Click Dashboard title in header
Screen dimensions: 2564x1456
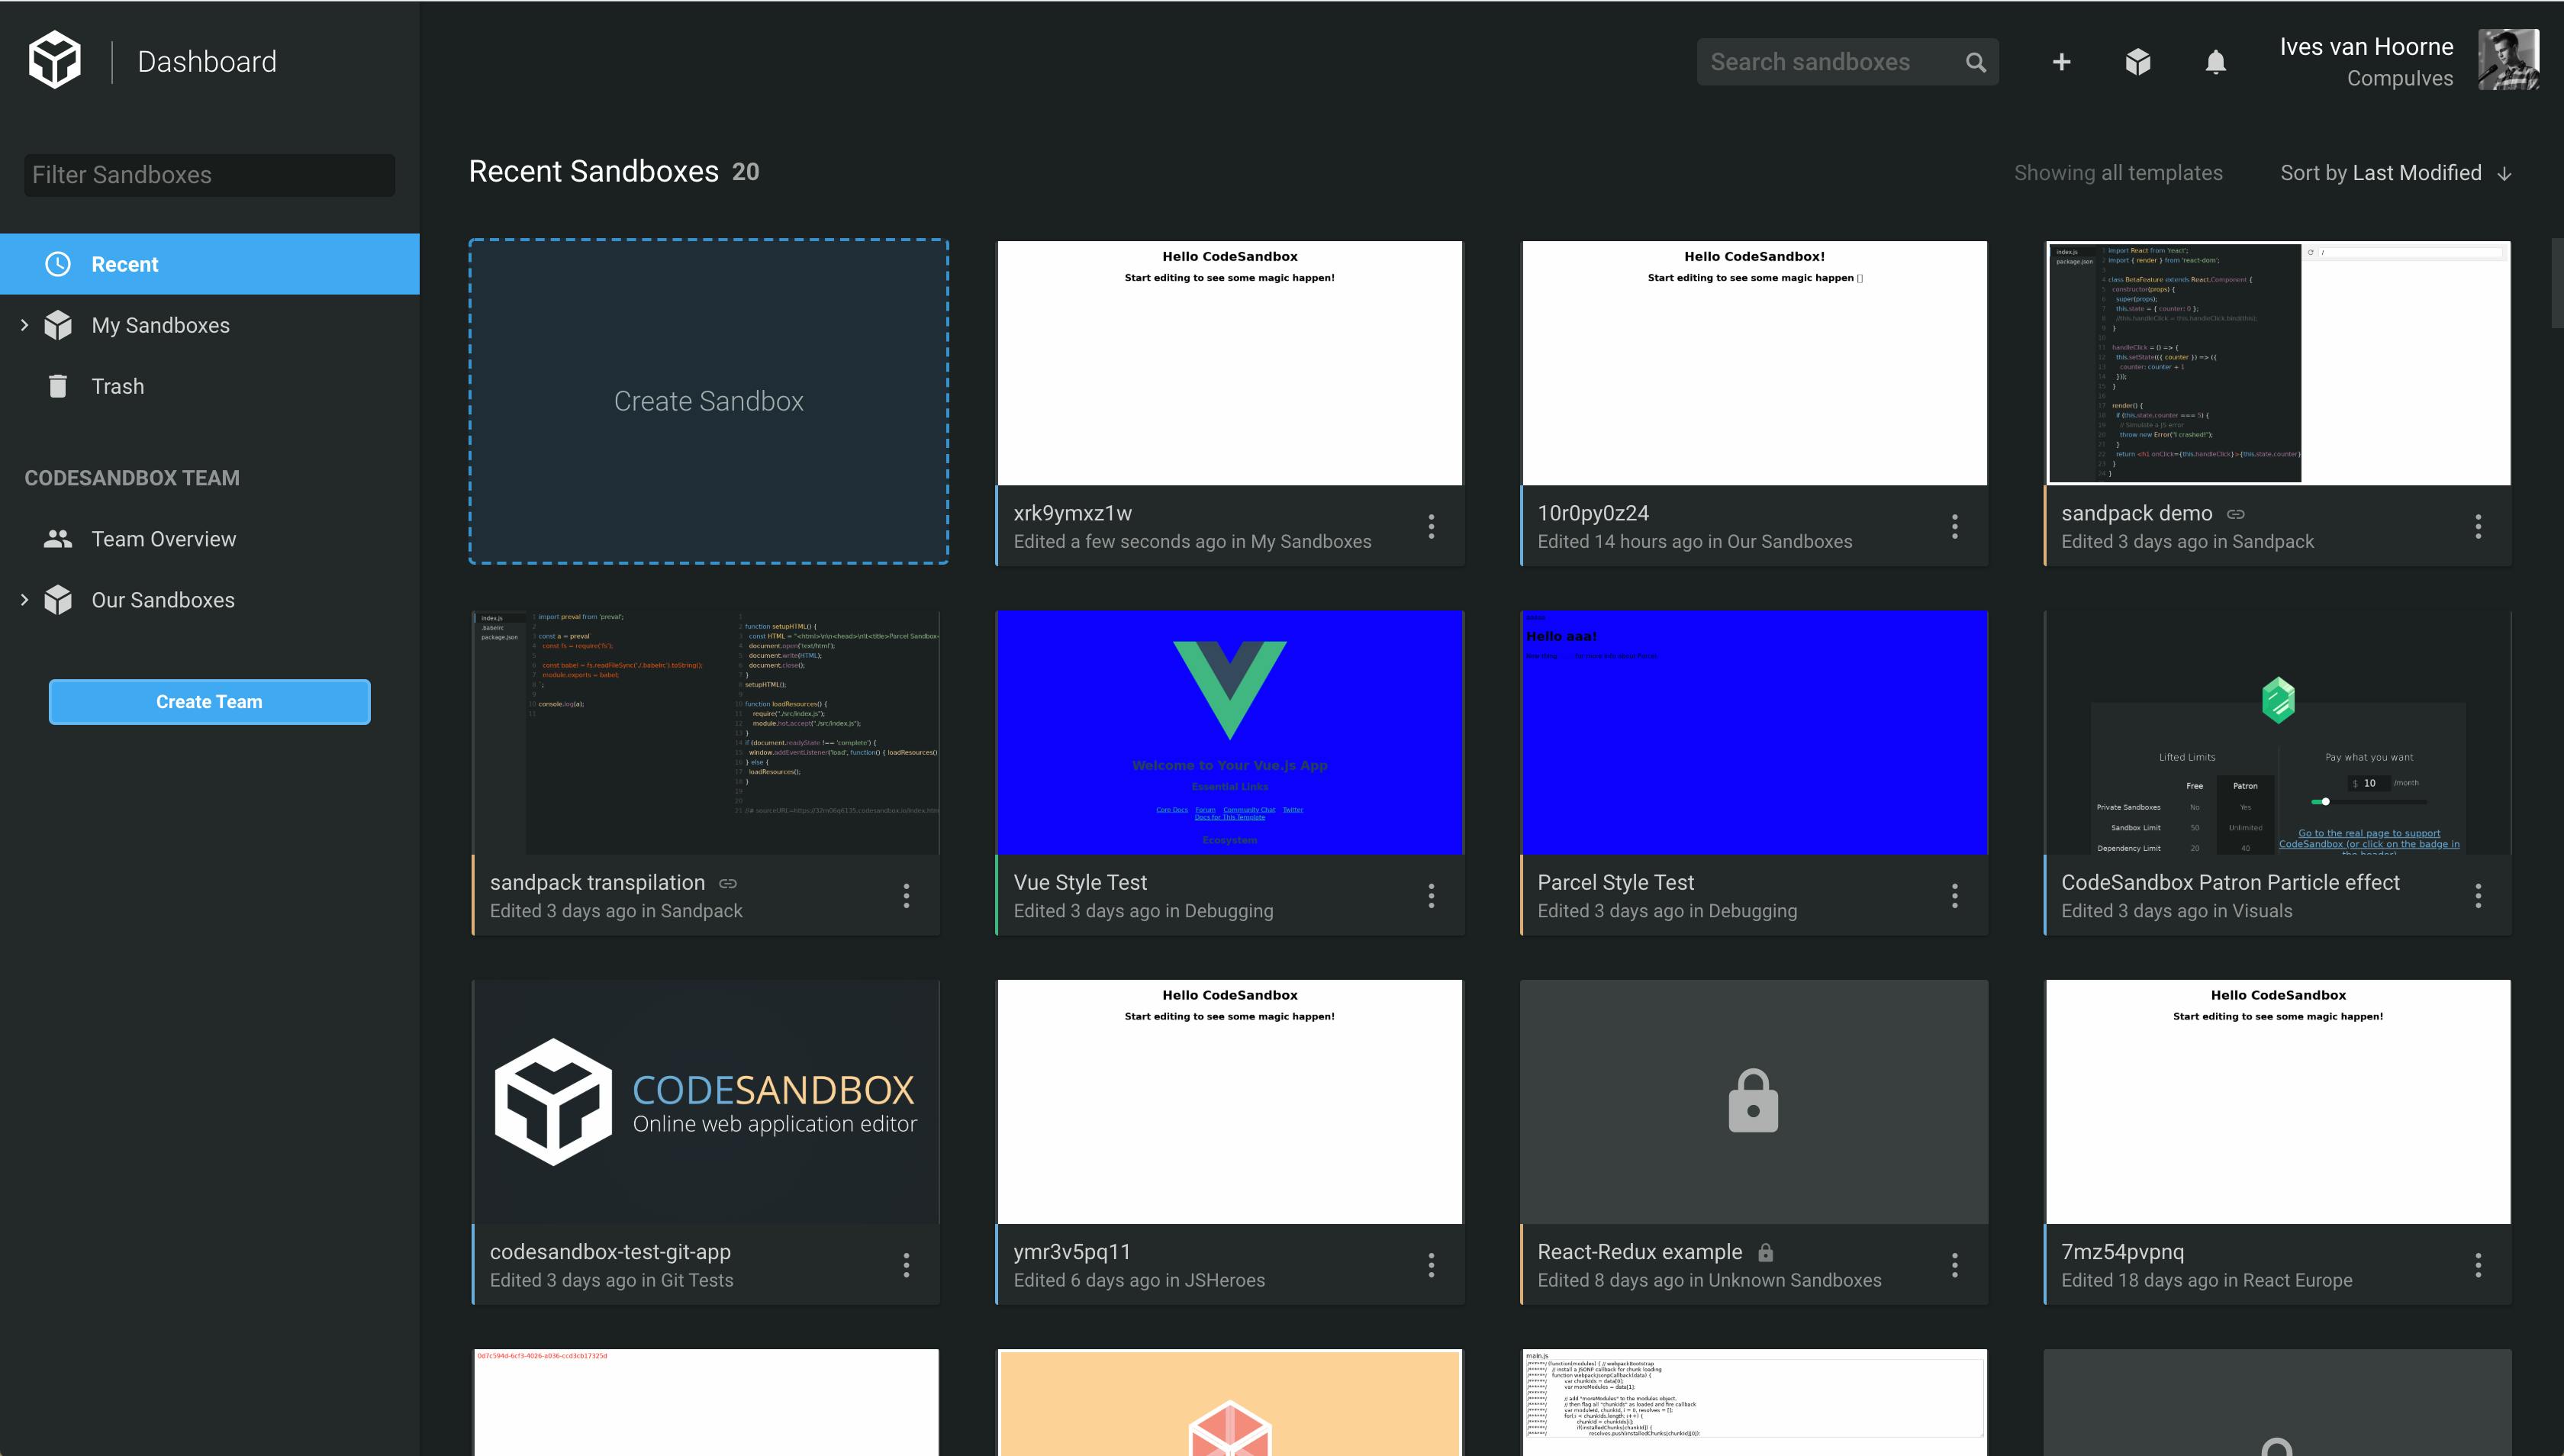point(207,62)
